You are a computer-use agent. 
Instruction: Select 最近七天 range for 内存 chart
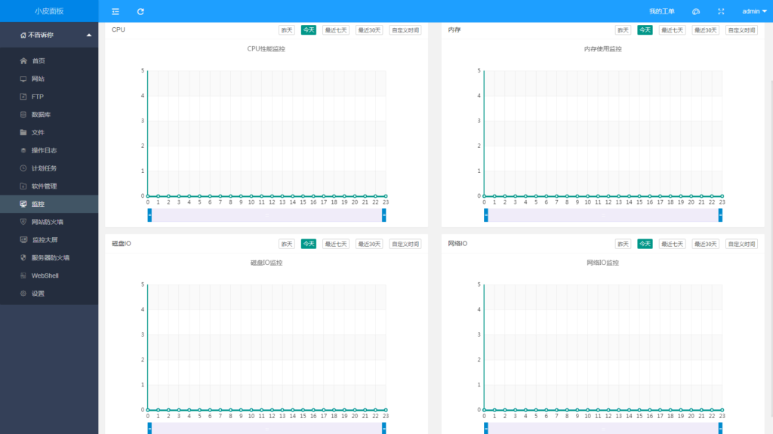[673, 30]
